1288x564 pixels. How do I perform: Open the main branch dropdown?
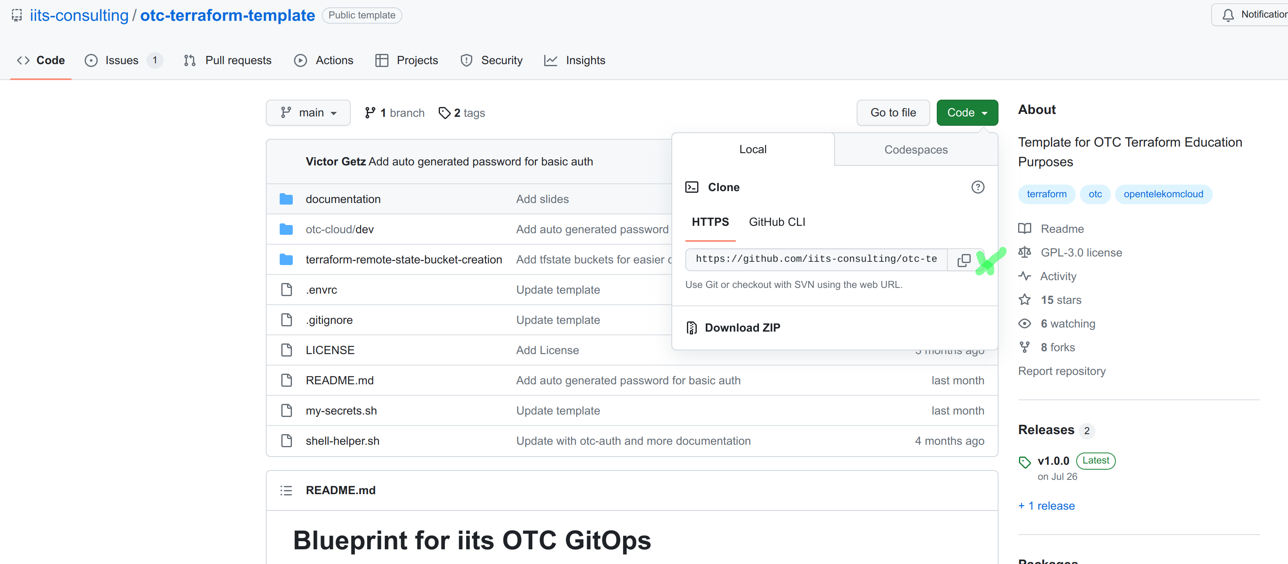coord(308,113)
